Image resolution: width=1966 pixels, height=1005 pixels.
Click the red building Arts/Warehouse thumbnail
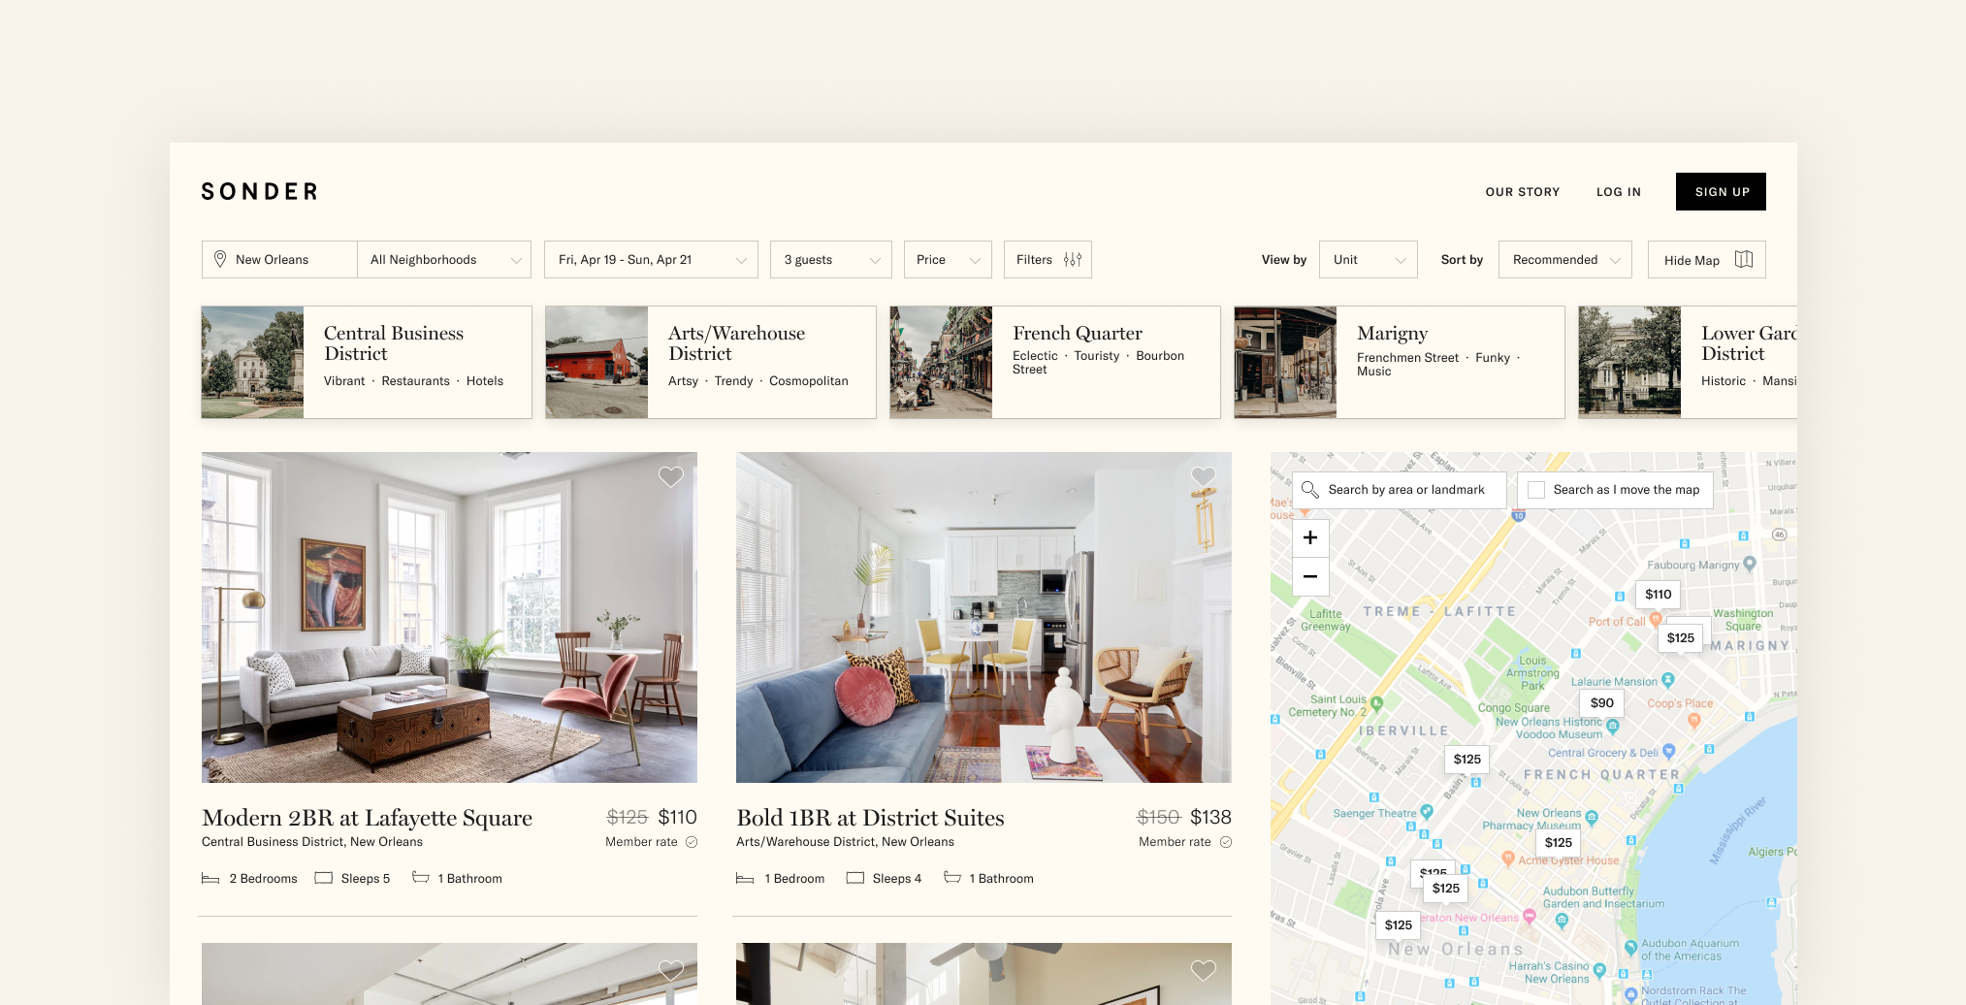596,363
